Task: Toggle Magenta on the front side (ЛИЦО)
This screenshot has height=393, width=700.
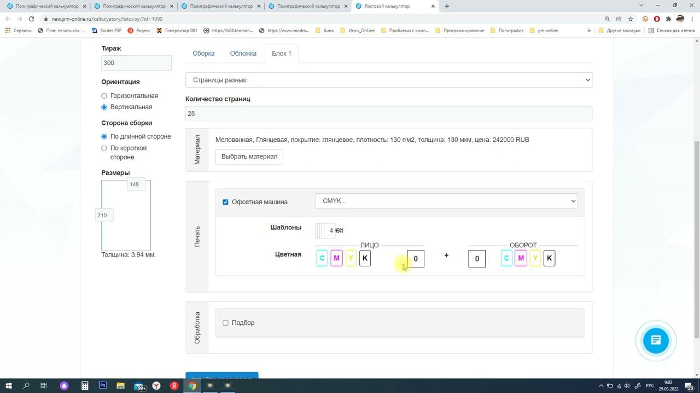Action: [336, 258]
